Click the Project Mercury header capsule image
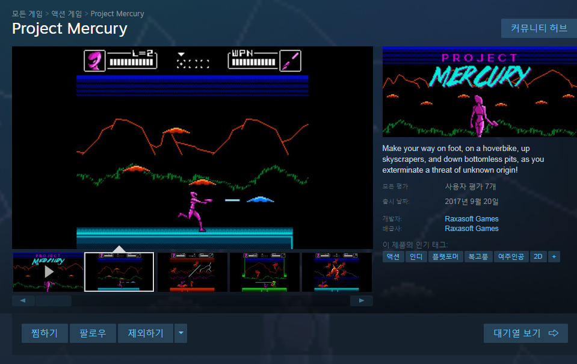Screen dimensions: 577x364 (x=480, y=91)
